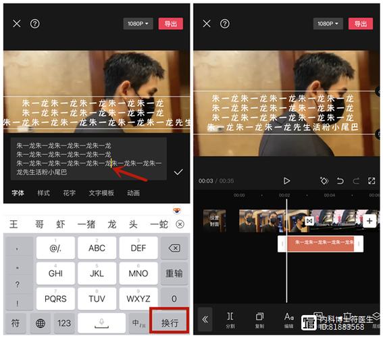Tap the 0 key

point(174,299)
